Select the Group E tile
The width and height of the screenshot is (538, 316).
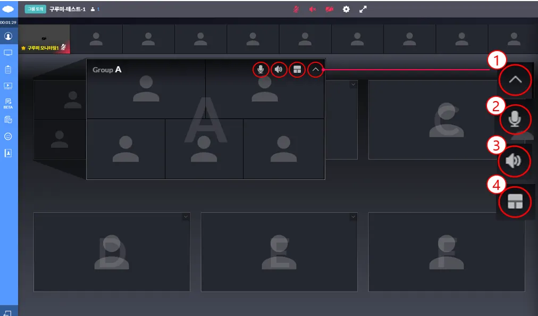tap(279, 252)
